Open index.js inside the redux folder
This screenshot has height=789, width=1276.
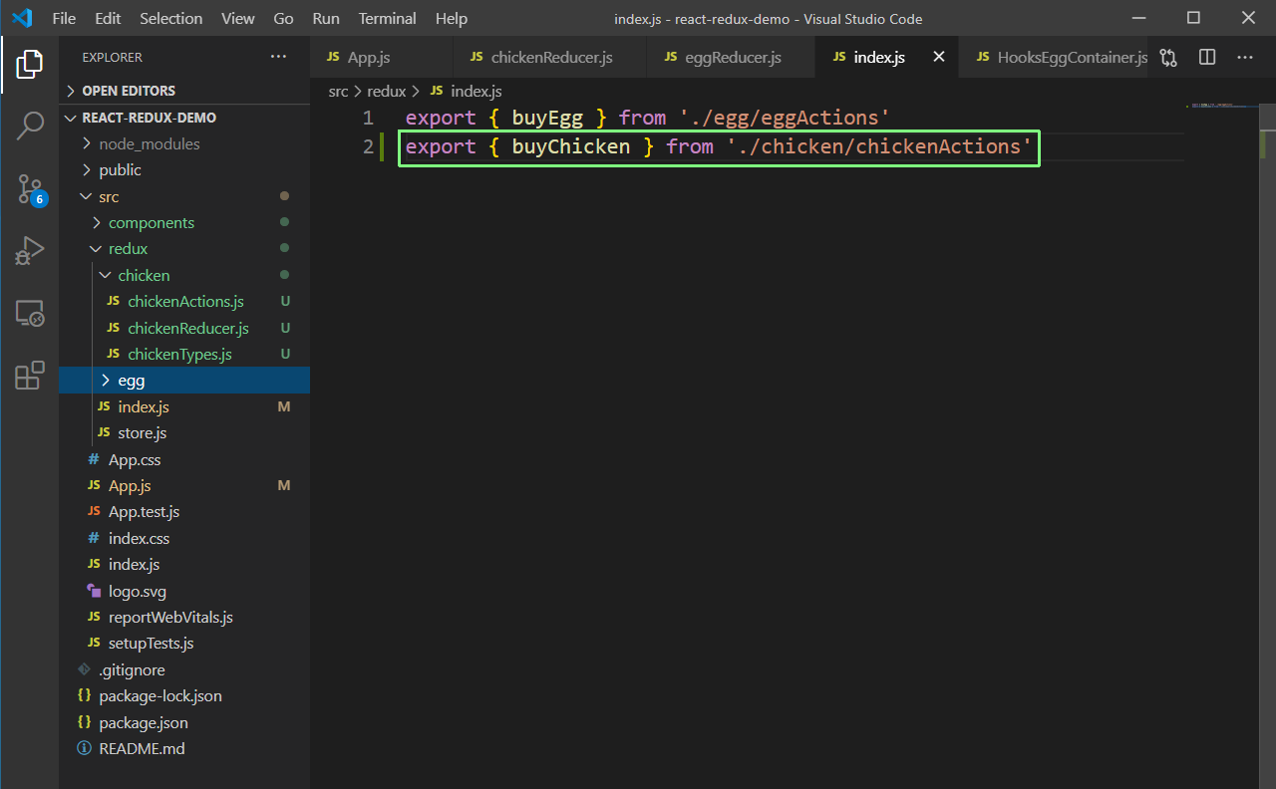point(184,406)
